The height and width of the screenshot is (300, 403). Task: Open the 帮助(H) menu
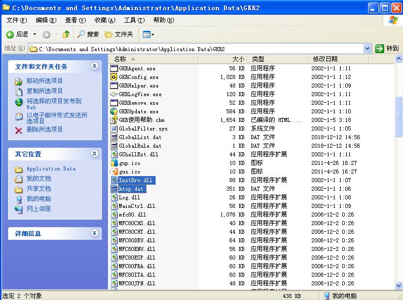click(x=163, y=20)
